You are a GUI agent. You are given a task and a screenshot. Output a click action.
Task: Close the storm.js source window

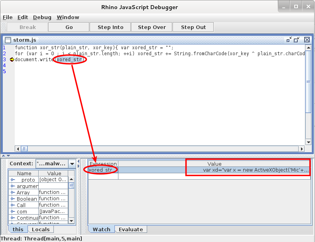click(x=307, y=40)
